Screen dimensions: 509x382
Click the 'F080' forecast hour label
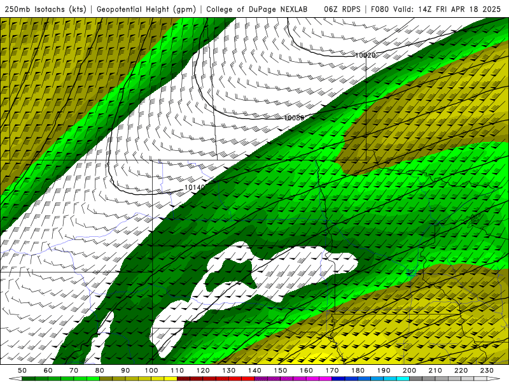pos(379,10)
